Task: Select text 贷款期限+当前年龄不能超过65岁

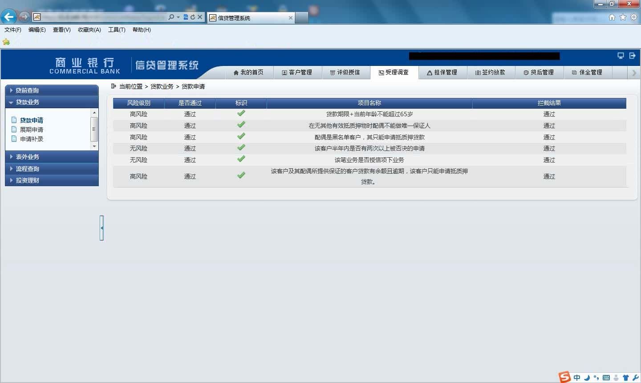Action: pyautogui.click(x=369, y=114)
